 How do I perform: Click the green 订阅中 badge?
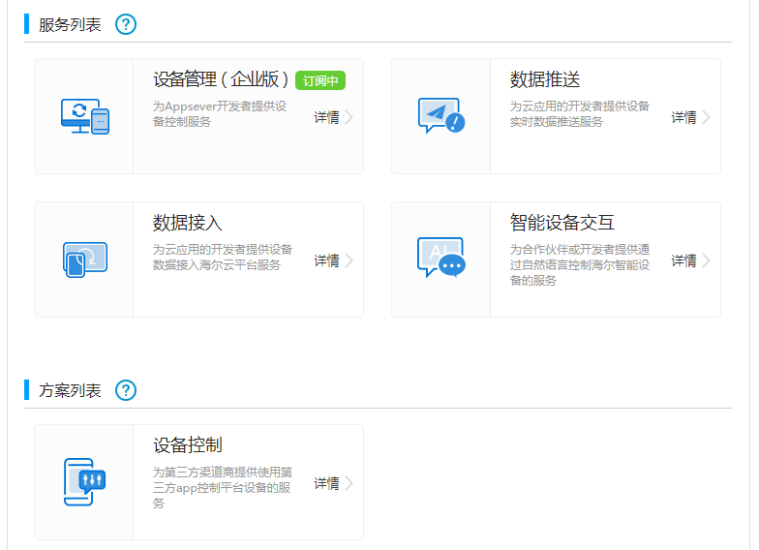[x=320, y=80]
